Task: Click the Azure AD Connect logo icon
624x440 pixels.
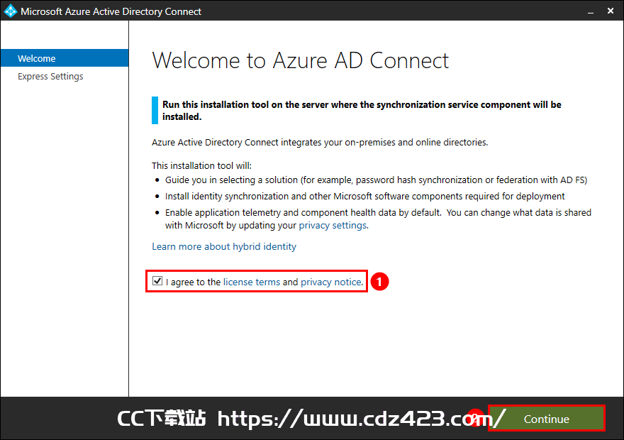Action: pos(10,11)
